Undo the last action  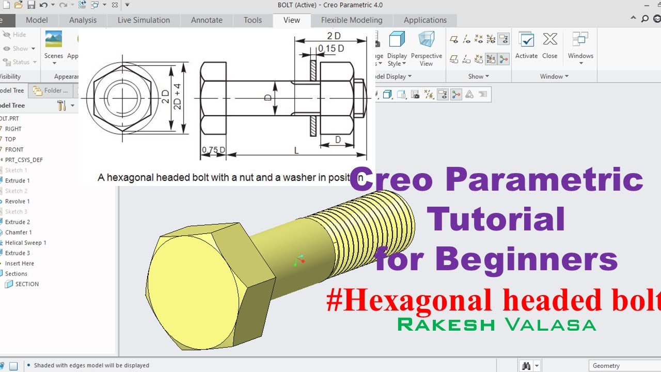coord(43,5)
